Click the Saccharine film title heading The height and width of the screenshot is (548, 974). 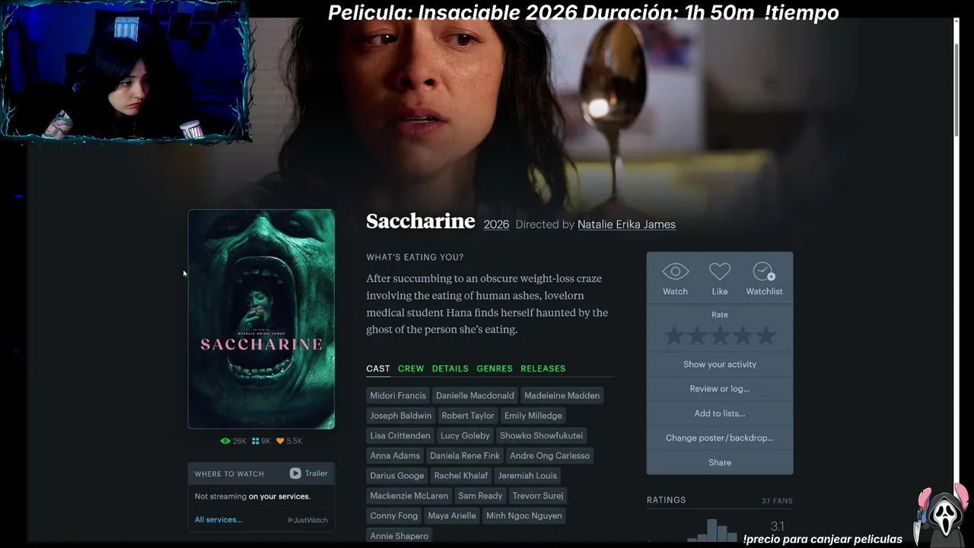(421, 221)
